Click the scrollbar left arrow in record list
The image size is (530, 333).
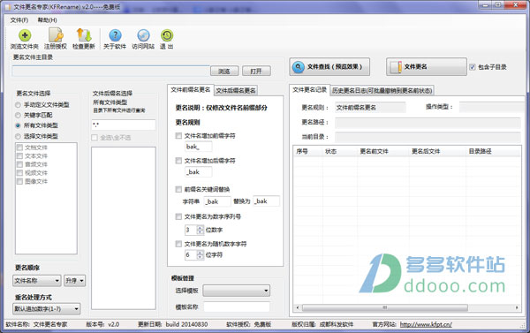pyautogui.click(x=298, y=307)
